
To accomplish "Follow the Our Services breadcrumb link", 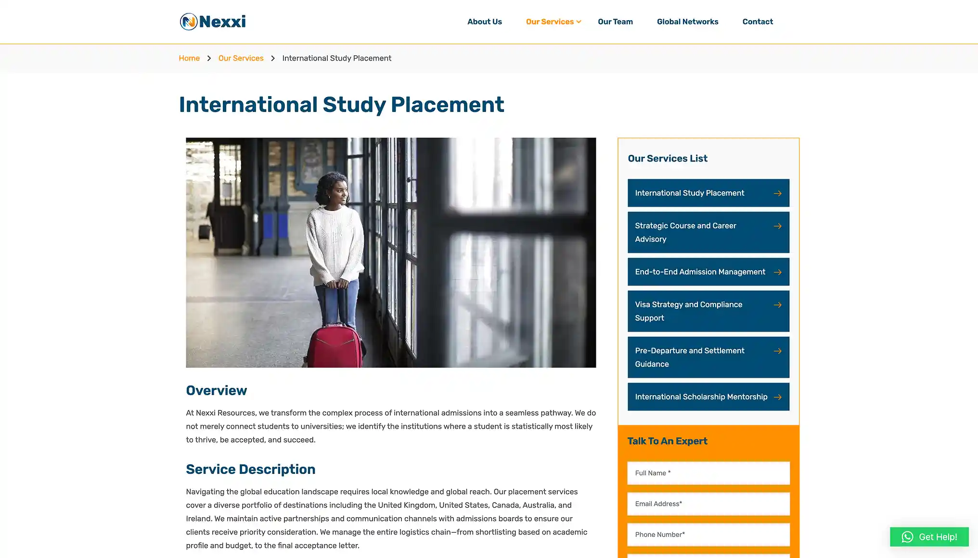I will pyautogui.click(x=241, y=58).
